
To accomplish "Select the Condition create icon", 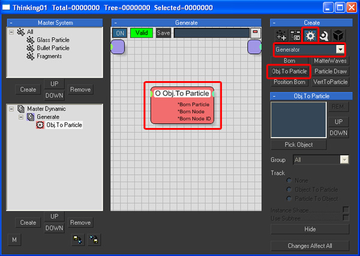I will [295, 35].
